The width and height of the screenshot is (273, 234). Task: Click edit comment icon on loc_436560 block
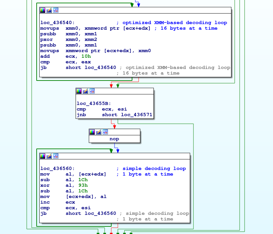pyautogui.click(x=49, y=156)
